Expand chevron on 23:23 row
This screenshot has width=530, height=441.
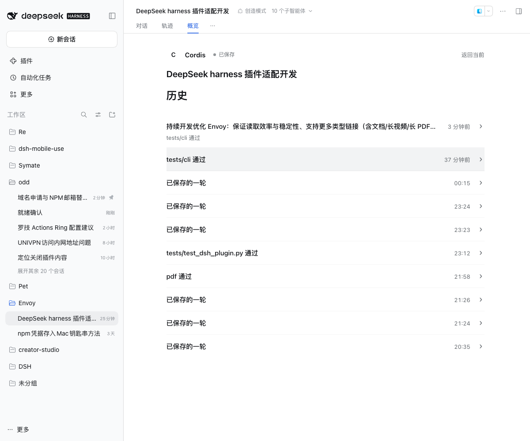coord(481,230)
